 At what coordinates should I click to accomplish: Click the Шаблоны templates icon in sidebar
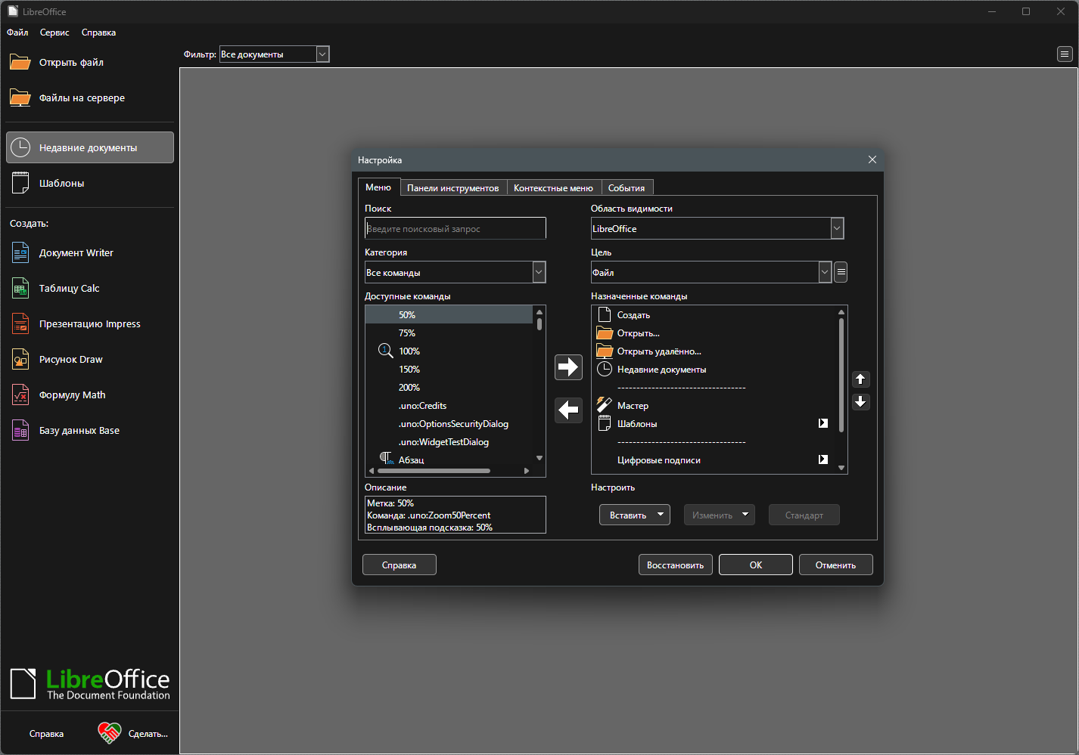pyautogui.click(x=20, y=183)
